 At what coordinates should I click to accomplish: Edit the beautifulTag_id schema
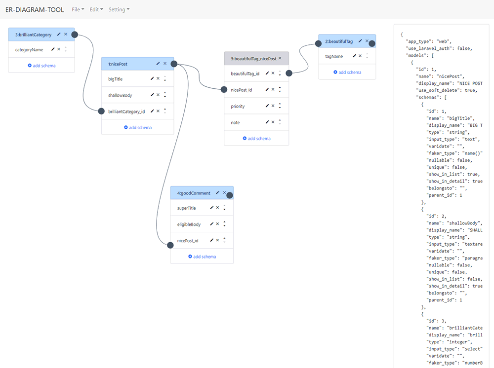tap(267, 73)
